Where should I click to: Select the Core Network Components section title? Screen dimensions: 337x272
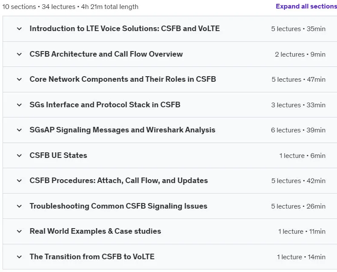pos(123,79)
